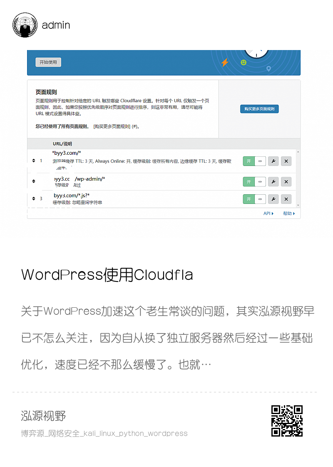The width and height of the screenshot is (333, 467).
Task: Click reorder arrows for the wp-admin rule
Action: pos(34,181)
